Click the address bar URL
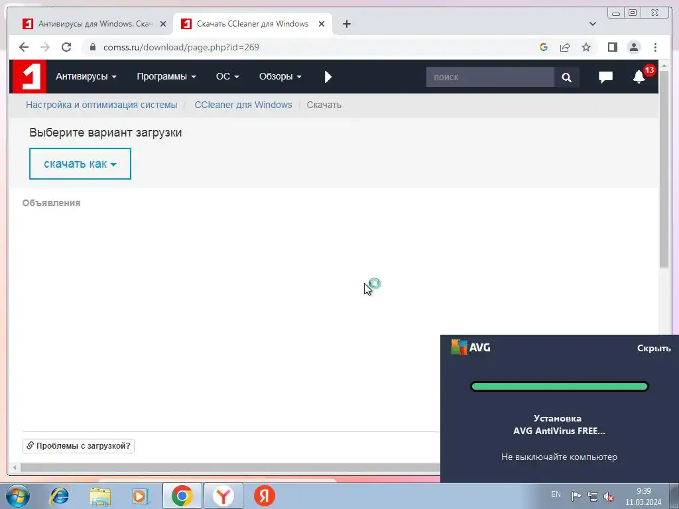 pos(181,47)
